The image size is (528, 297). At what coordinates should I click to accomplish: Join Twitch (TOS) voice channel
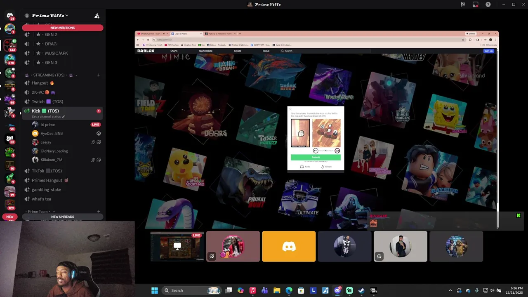(62, 101)
